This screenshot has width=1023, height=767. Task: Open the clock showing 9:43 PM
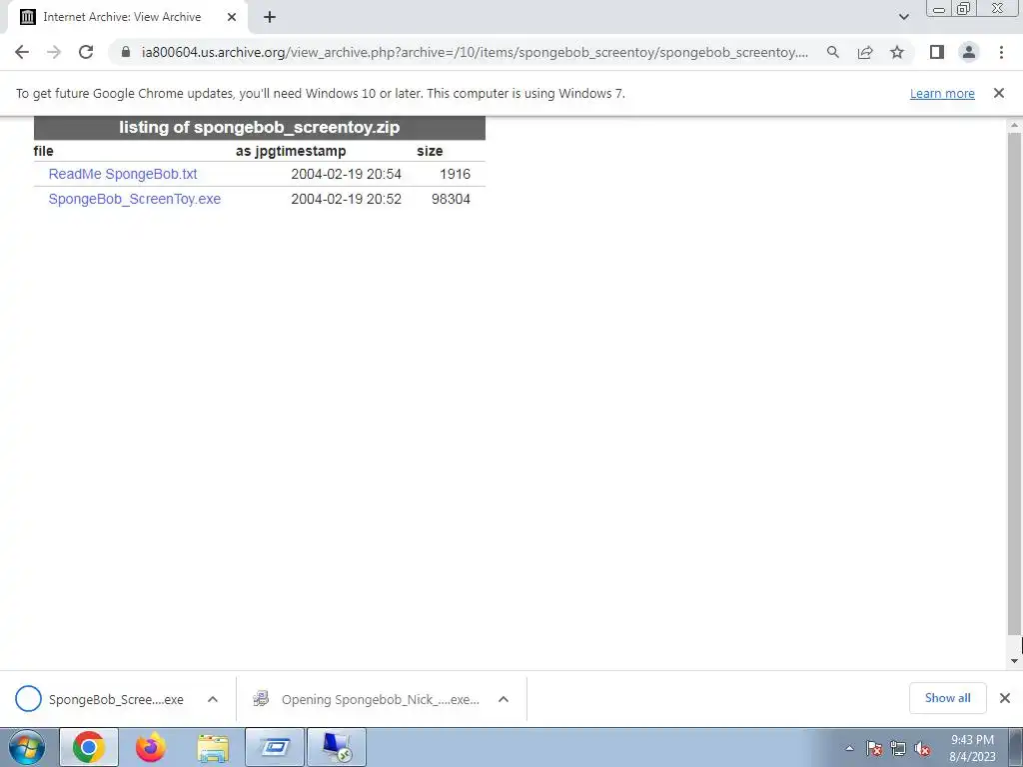(972, 748)
